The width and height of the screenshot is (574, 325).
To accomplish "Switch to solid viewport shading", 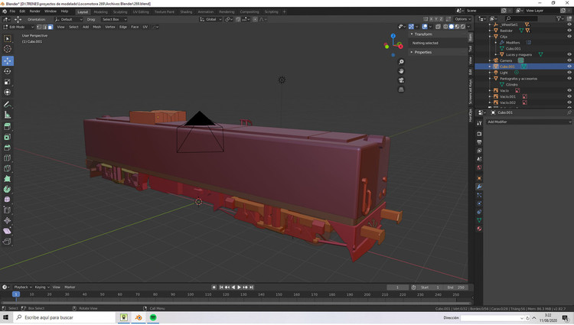I will [451, 27].
